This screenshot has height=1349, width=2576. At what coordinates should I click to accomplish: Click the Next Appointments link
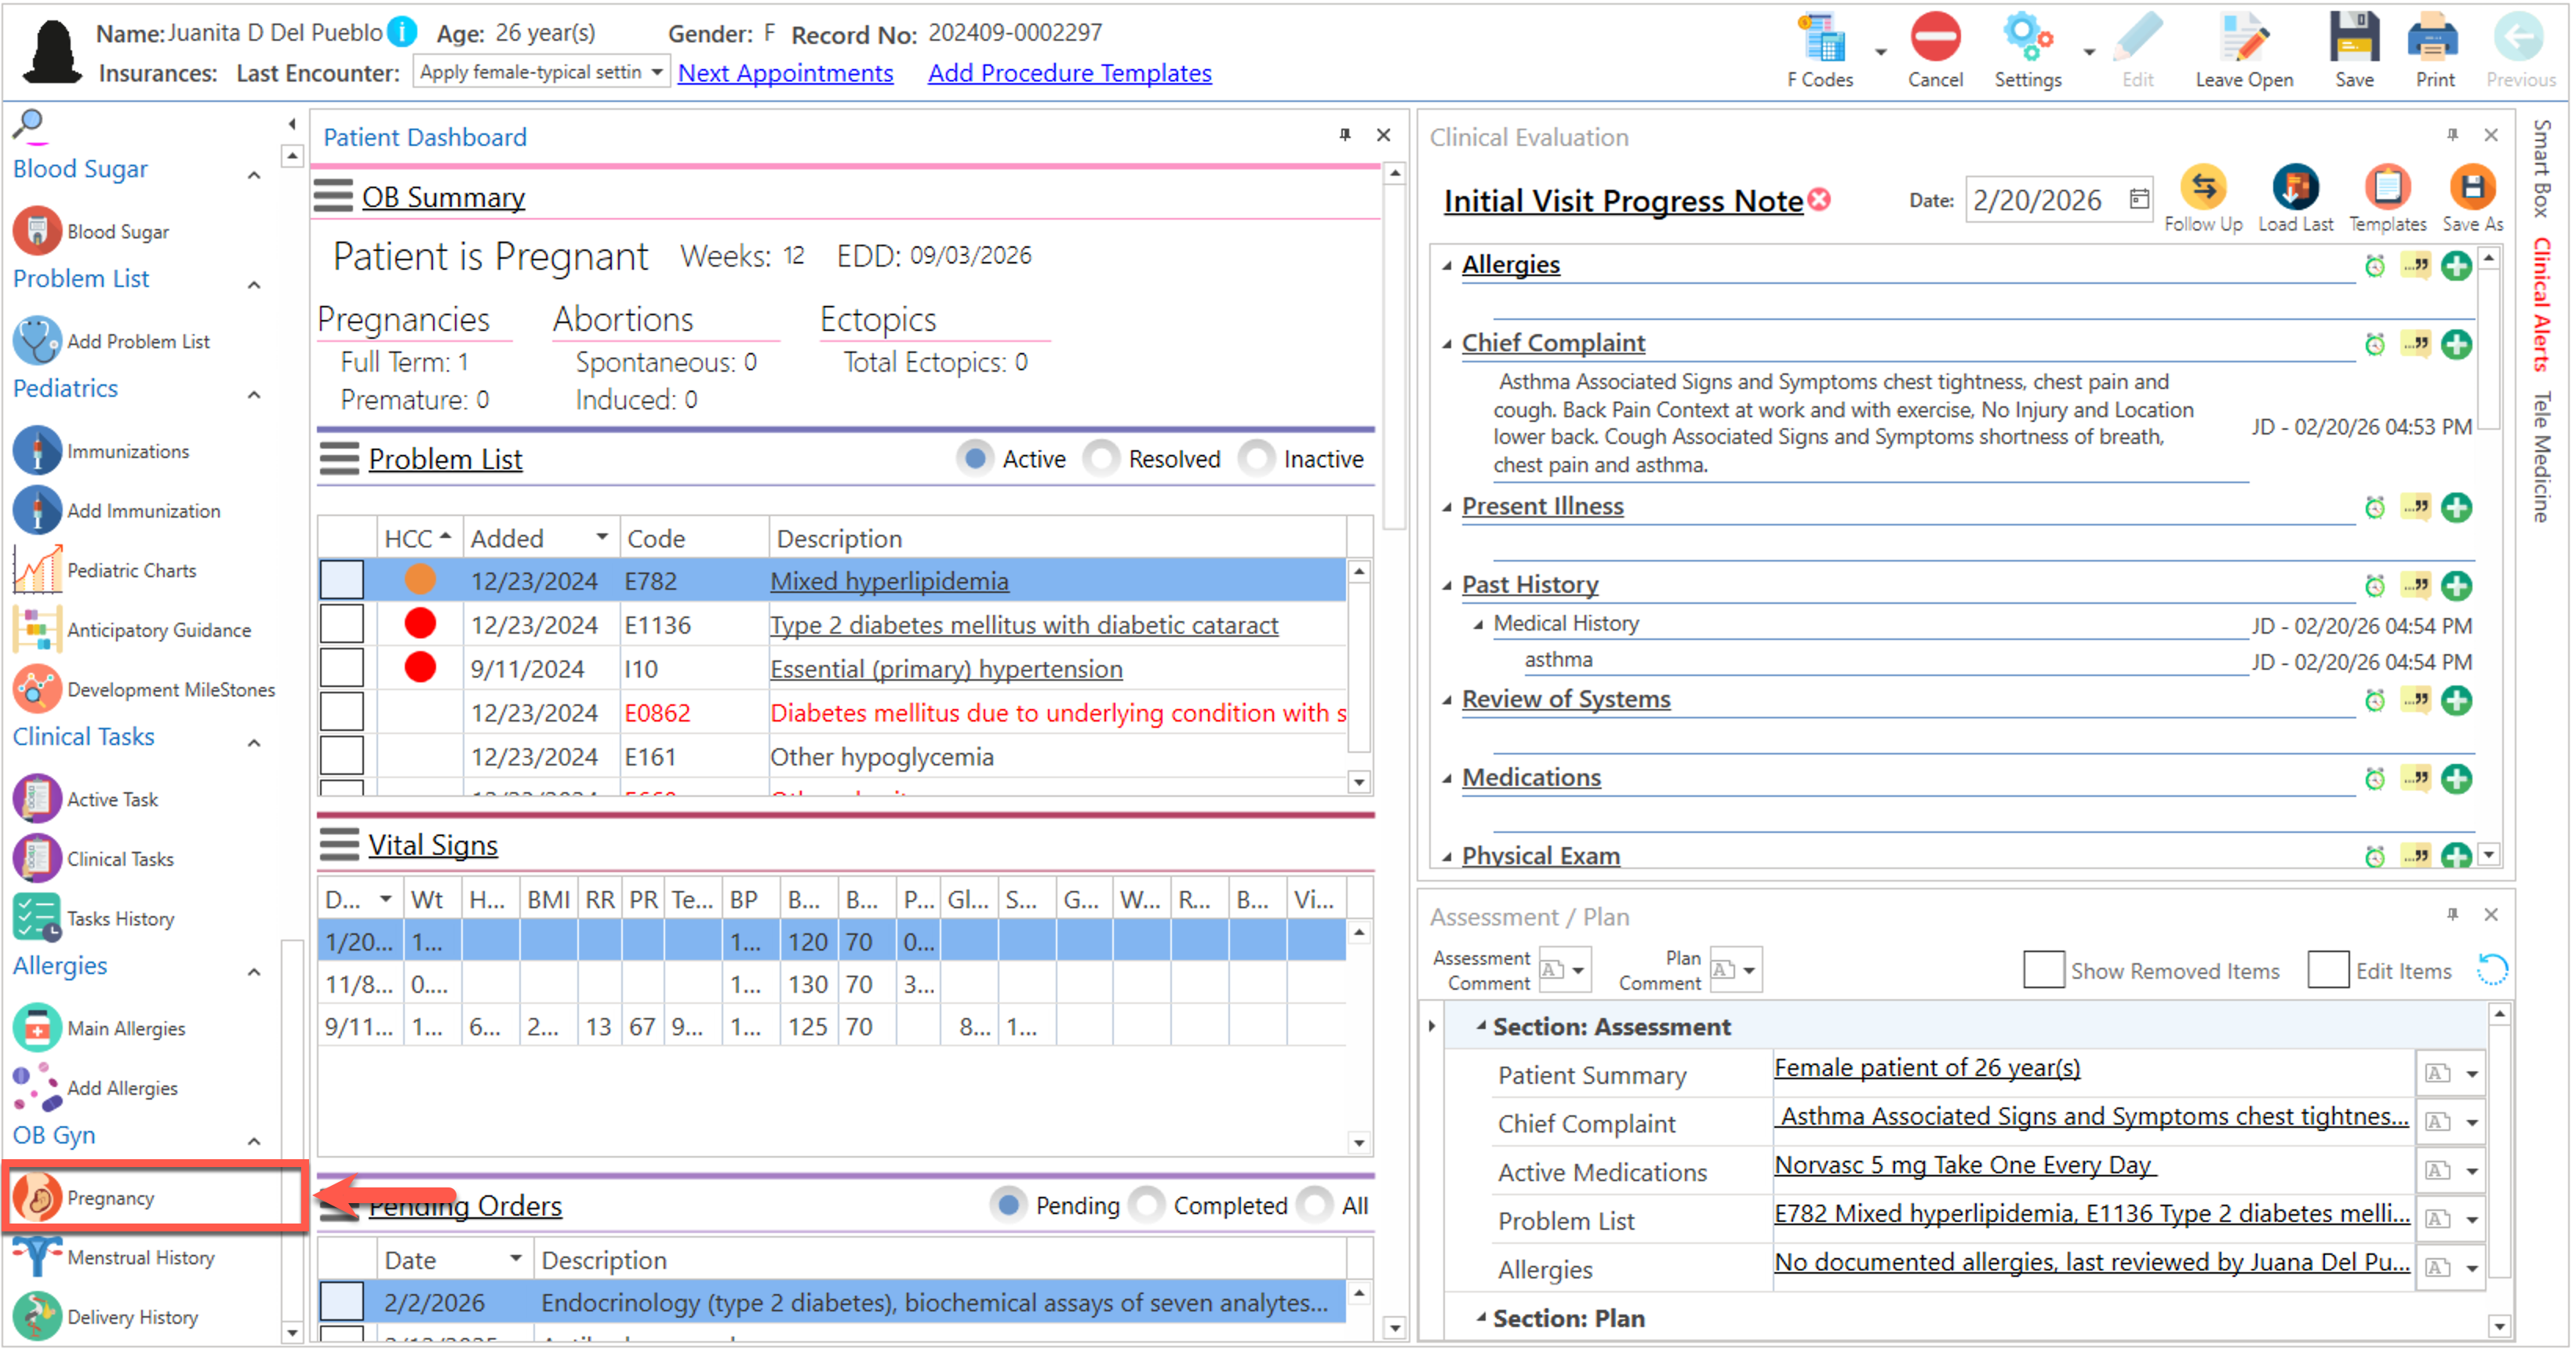pos(785,73)
